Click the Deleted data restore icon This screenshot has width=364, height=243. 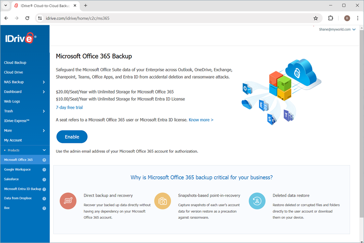pyautogui.click(x=257, y=201)
